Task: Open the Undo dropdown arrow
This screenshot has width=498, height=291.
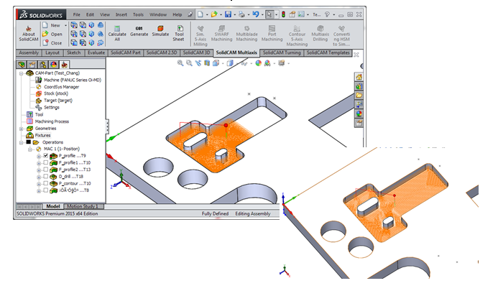Action: point(262,14)
